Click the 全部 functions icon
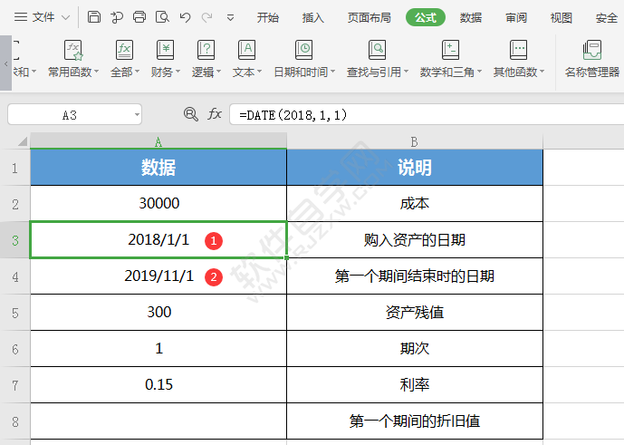This screenshot has width=624, height=445. pyautogui.click(x=124, y=50)
